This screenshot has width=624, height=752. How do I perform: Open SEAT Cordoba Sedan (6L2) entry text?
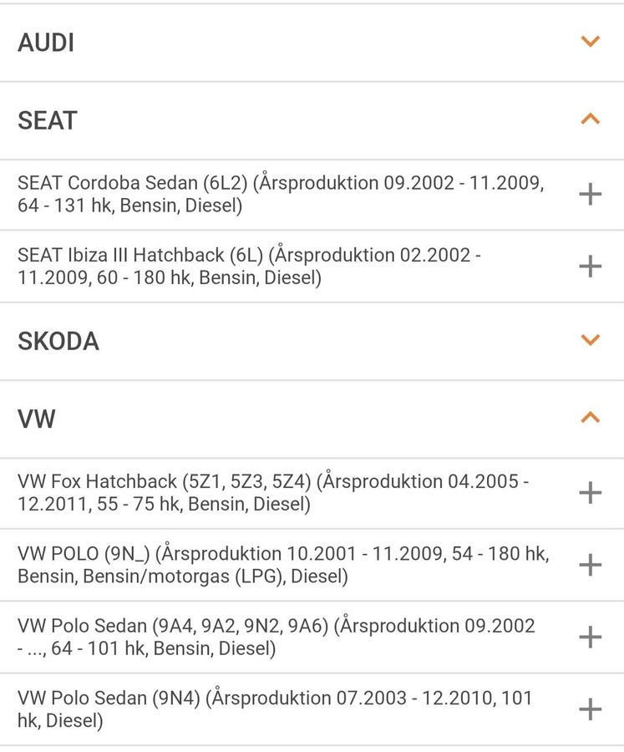281,194
